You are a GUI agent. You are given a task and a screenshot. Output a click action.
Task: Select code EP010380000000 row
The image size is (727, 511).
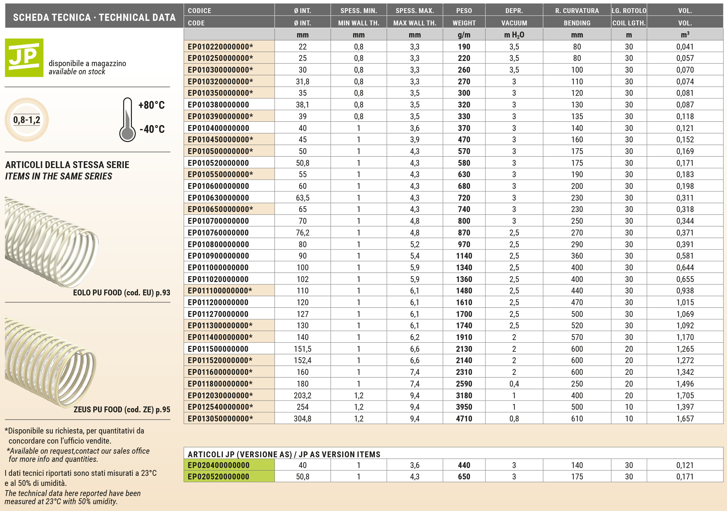(x=218, y=105)
